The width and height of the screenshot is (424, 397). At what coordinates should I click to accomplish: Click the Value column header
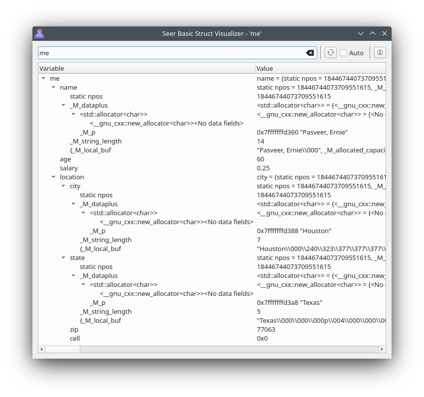320,68
